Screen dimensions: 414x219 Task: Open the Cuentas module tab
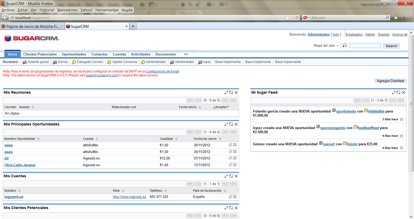point(119,54)
